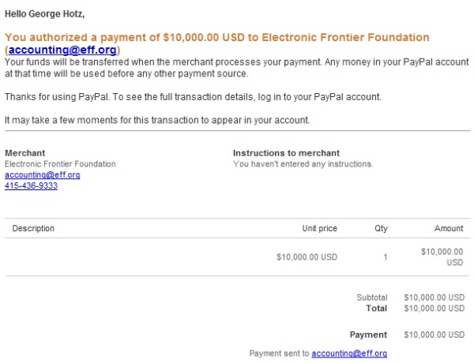Click the 'Description' column header
The image size is (474, 363).
point(33,229)
